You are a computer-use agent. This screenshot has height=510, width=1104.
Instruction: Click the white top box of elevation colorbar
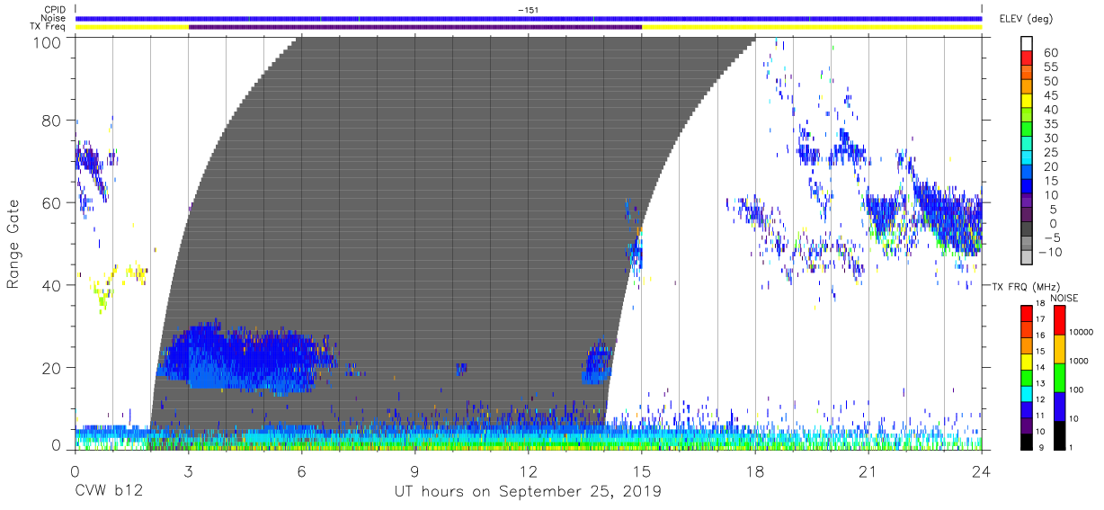1027,43
